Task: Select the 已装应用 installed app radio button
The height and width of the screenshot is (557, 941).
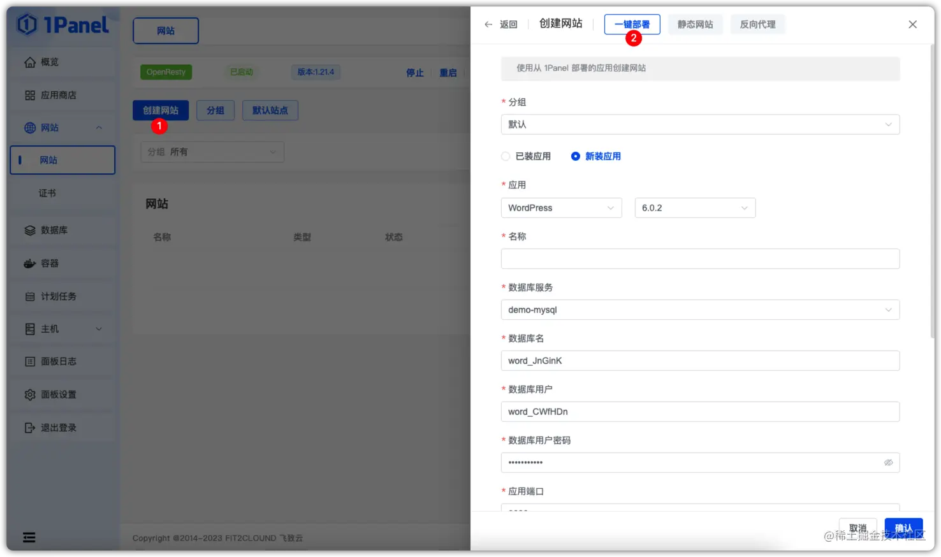Action: pyautogui.click(x=506, y=156)
